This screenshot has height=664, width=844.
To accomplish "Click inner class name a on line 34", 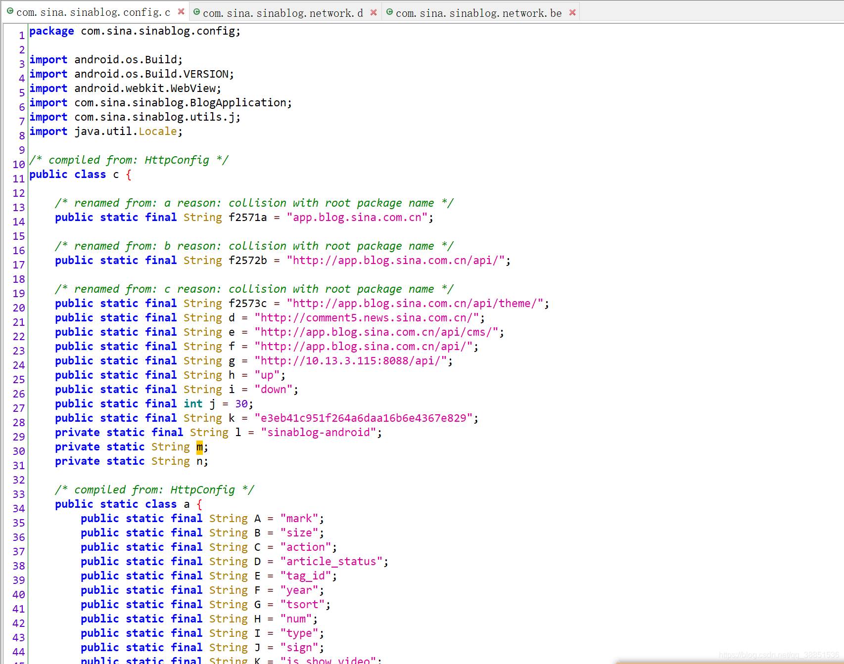I will click(187, 504).
